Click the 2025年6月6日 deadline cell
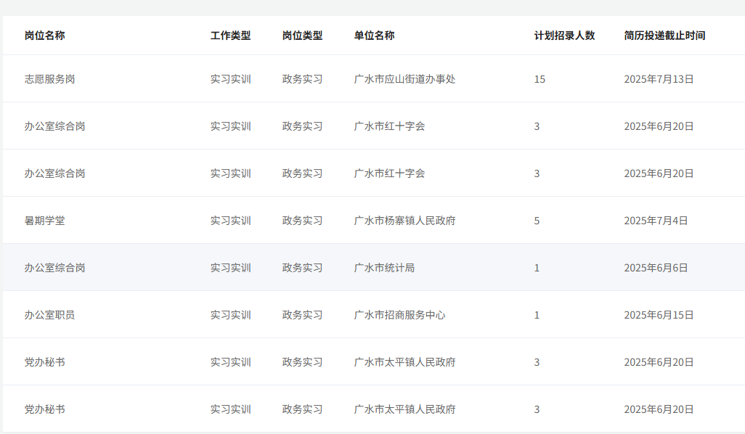 click(656, 268)
